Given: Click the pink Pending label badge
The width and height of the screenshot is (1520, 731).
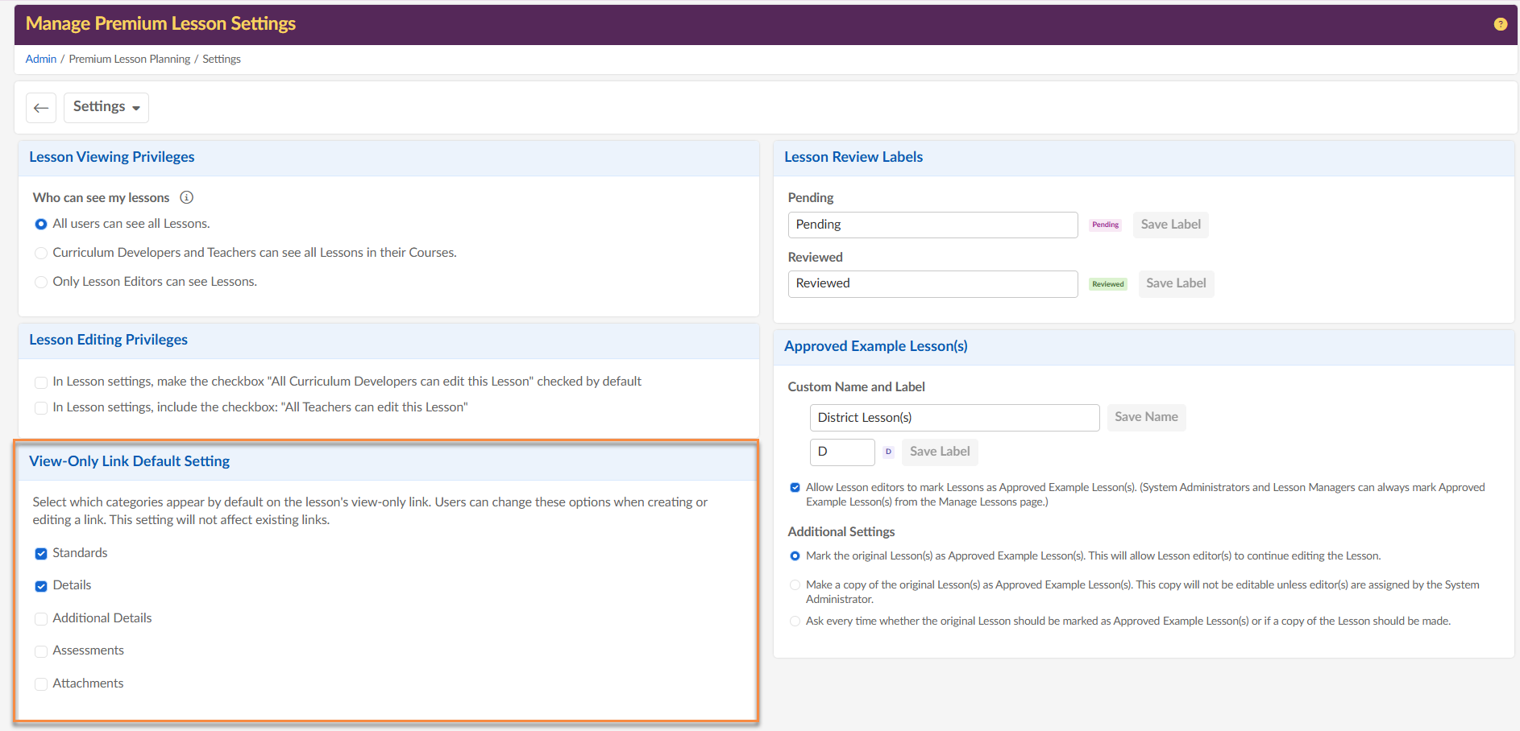Looking at the screenshot, I should [x=1105, y=225].
